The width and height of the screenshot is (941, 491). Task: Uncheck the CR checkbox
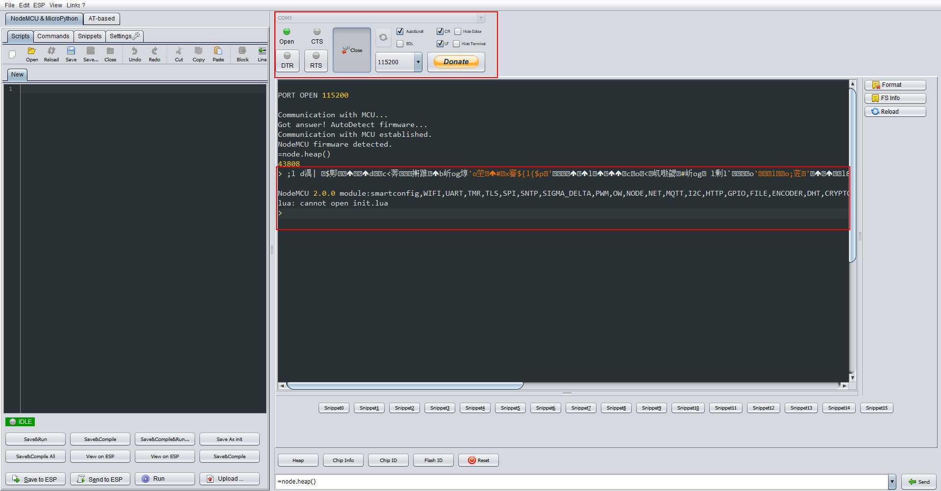tap(440, 31)
